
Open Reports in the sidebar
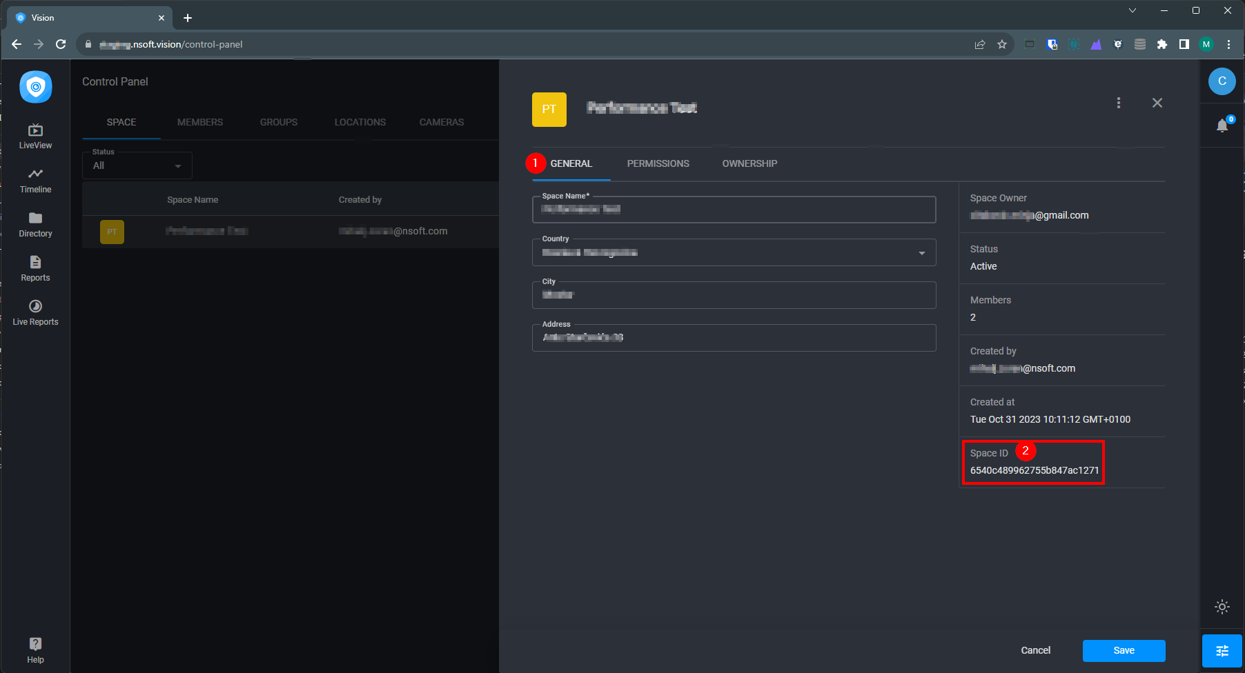(x=35, y=269)
